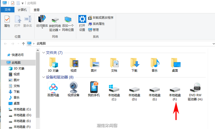215x129 pixels.
Task: Open the 属性 properties button in ribbon
Action: [x=7, y=21]
